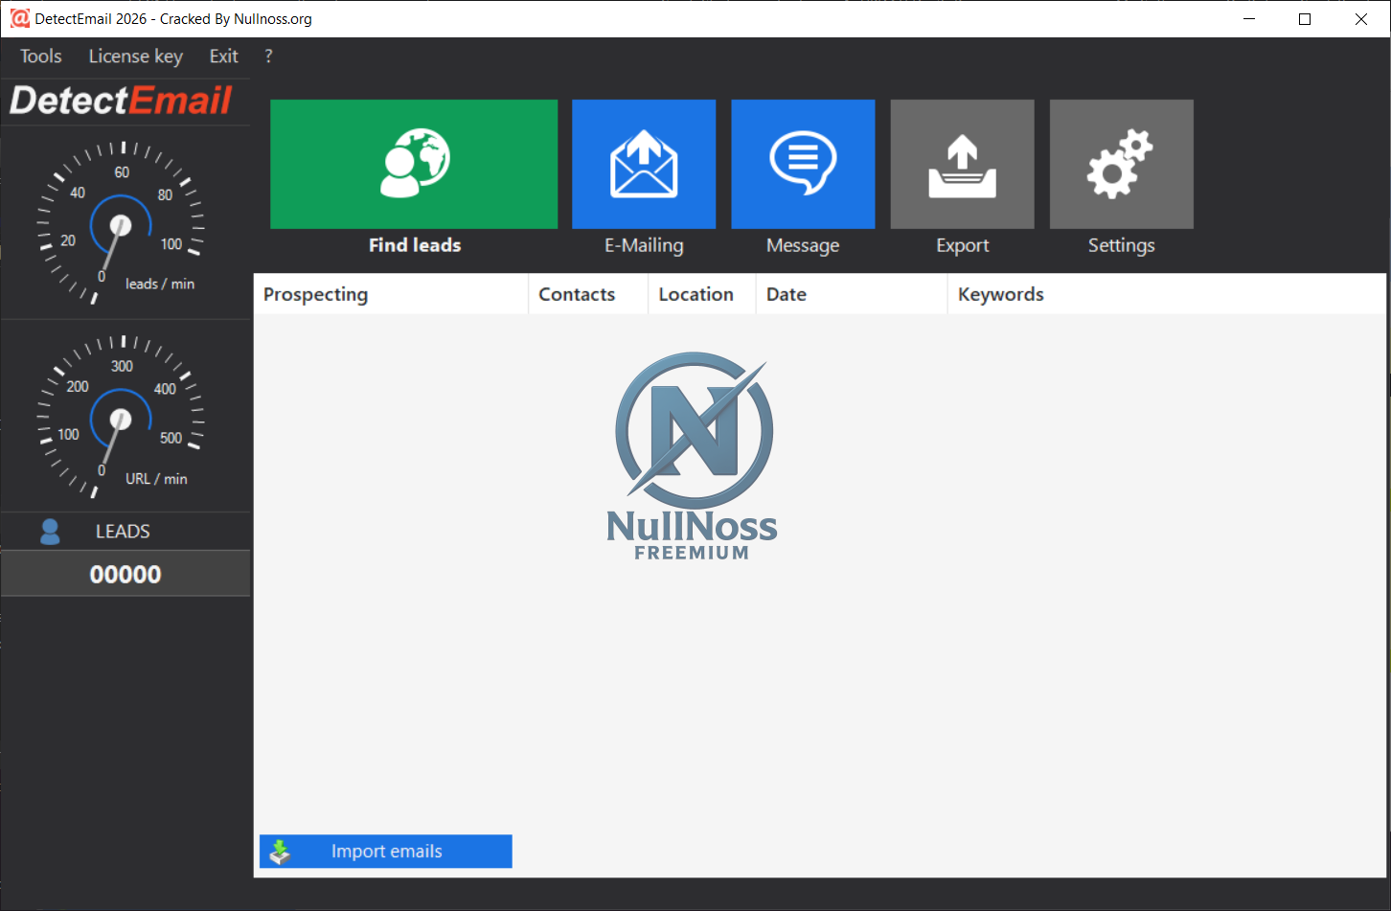This screenshot has height=911, width=1391.
Task: Open the Message speech bubble tile
Action: [x=803, y=165]
